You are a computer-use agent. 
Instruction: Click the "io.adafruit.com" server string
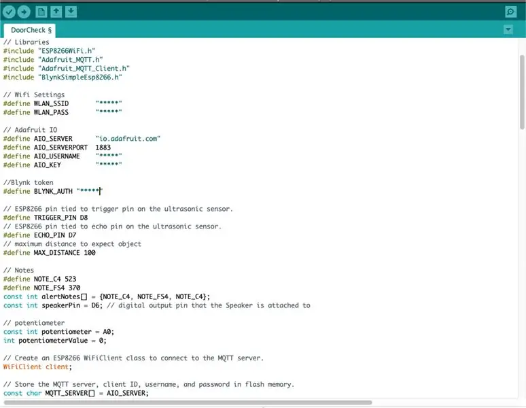pos(128,139)
